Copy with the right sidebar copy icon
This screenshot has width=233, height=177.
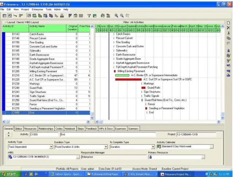click(x=229, y=38)
